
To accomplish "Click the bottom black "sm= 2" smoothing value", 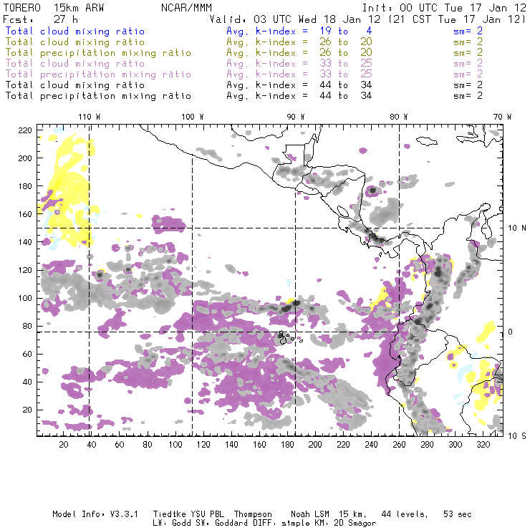I will pyautogui.click(x=468, y=96).
